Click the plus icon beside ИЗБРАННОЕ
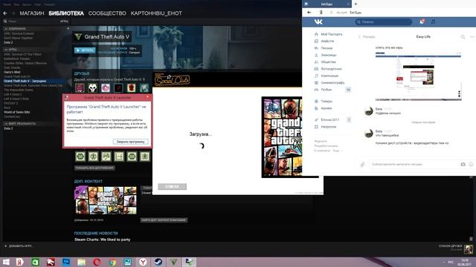The width and height of the screenshot is (476, 267). click(x=68, y=28)
